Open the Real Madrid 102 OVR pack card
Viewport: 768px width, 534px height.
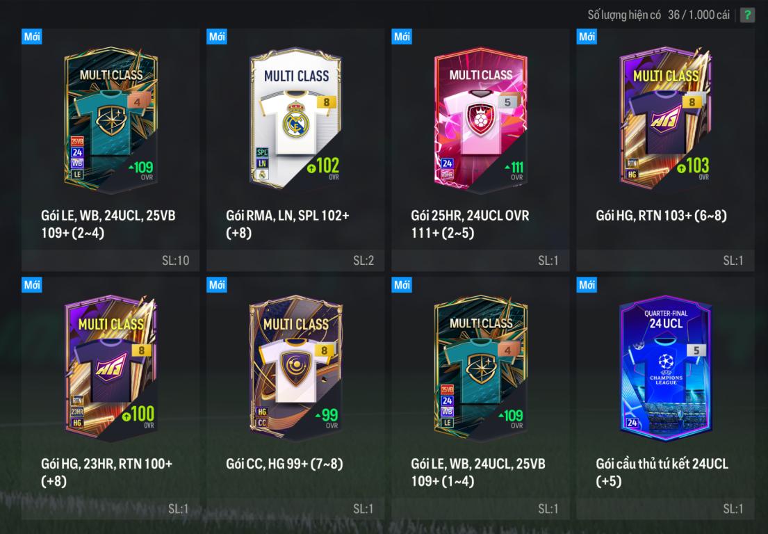(295, 118)
